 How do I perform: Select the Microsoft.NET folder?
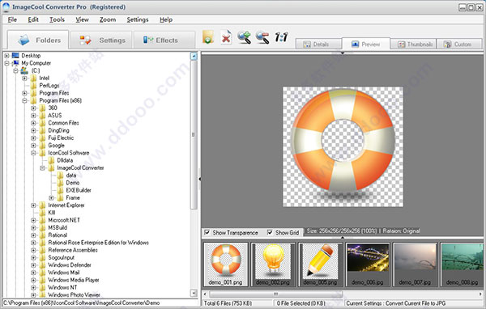point(64,220)
